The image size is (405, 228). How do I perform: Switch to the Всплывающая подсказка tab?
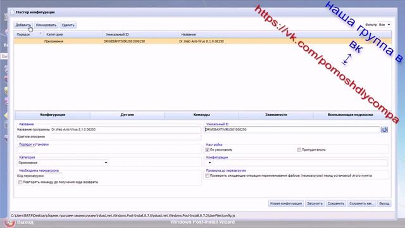tap(350, 115)
